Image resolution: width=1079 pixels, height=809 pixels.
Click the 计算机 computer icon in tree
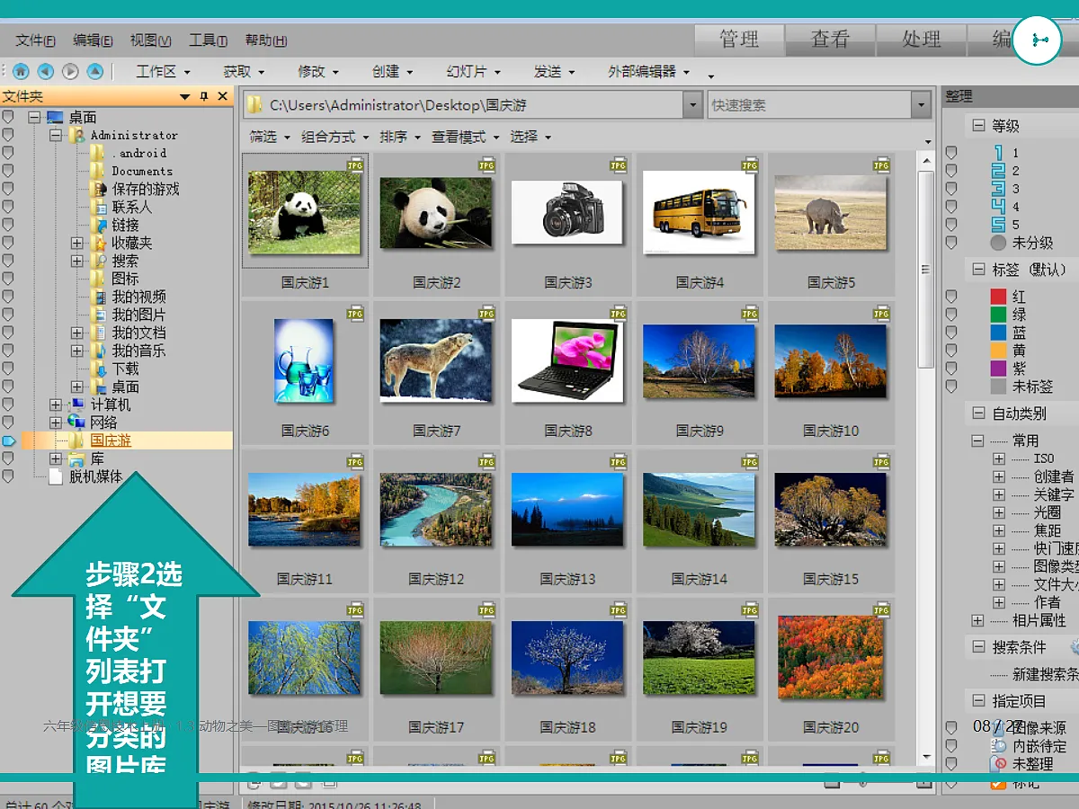click(77, 404)
